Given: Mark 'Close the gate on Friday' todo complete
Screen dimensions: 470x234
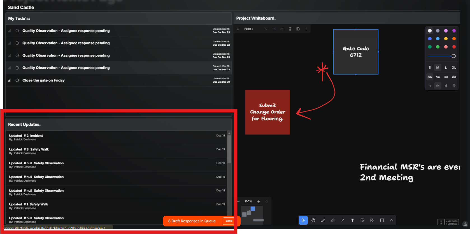Looking at the screenshot, I should pos(17,80).
